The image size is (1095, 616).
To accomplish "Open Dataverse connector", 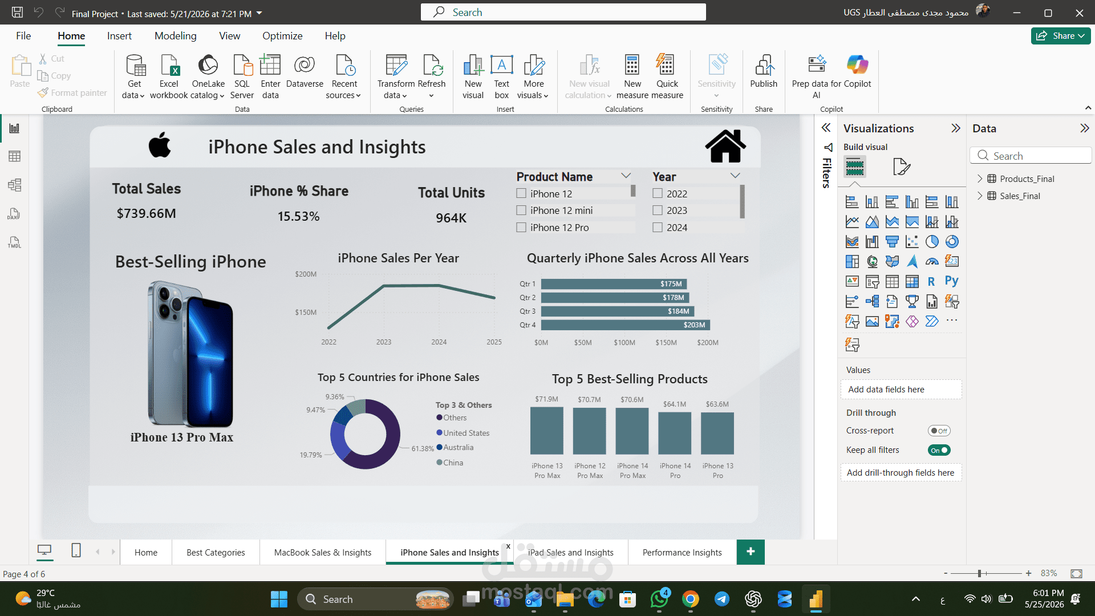I will tap(305, 72).
